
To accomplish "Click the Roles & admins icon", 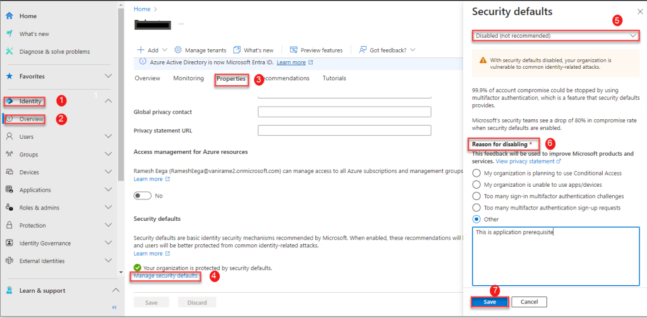I will tap(9, 208).
